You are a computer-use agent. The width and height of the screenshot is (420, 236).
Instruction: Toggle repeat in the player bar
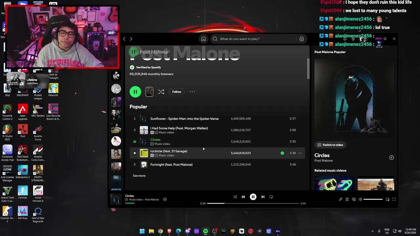tap(271, 197)
